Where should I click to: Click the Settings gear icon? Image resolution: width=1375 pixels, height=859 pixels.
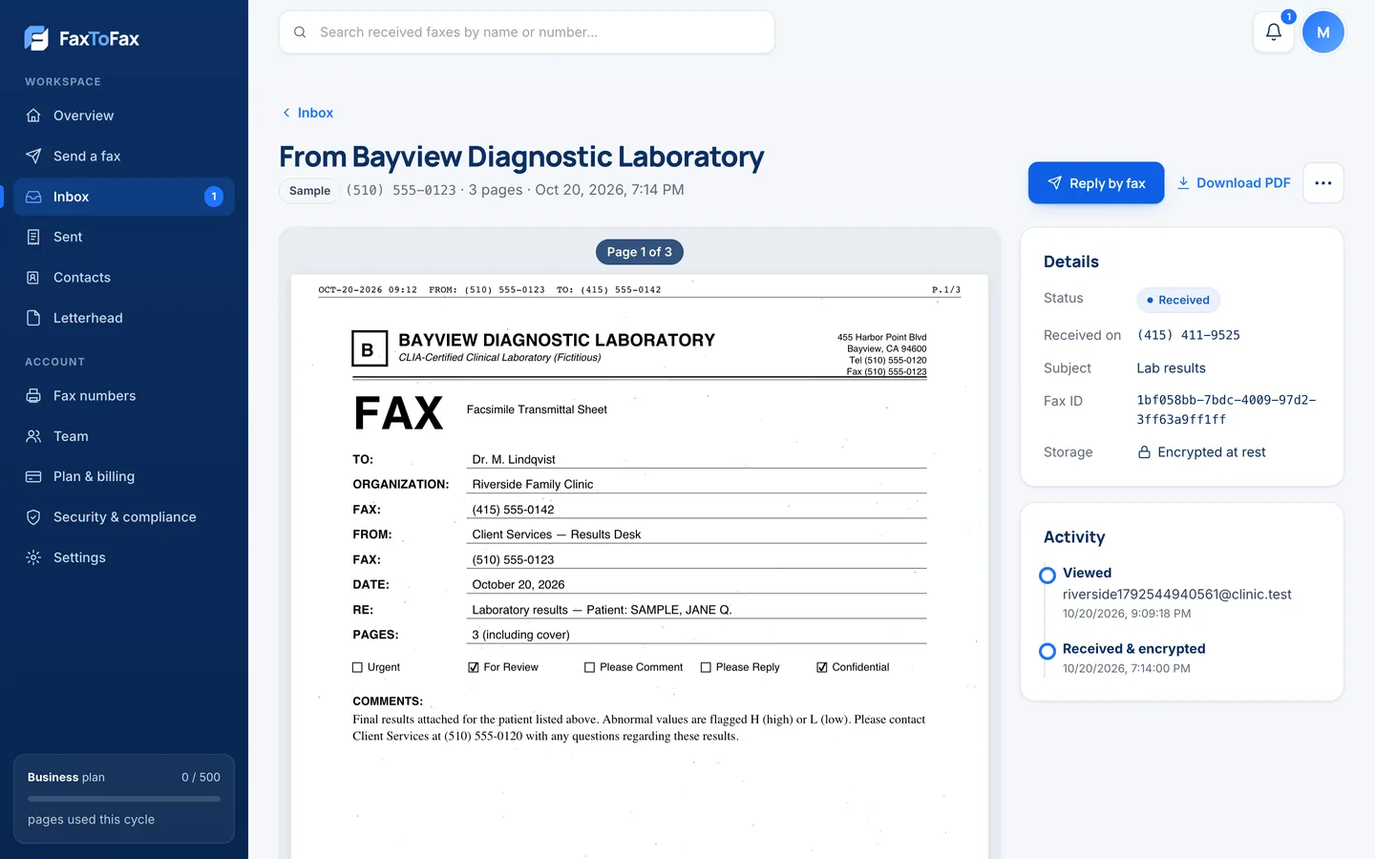tap(33, 557)
